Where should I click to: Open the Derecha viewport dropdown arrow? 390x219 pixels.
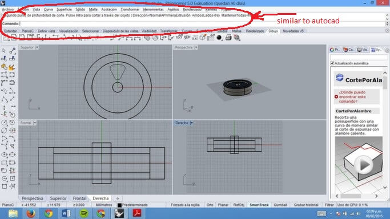point(191,123)
